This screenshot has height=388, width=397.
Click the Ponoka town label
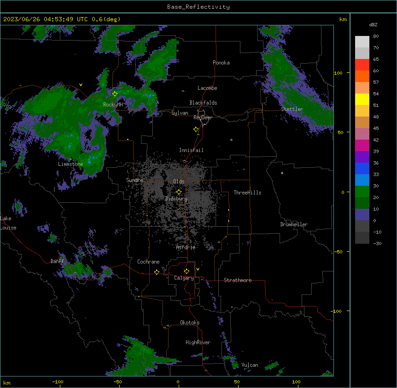[221, 63]
